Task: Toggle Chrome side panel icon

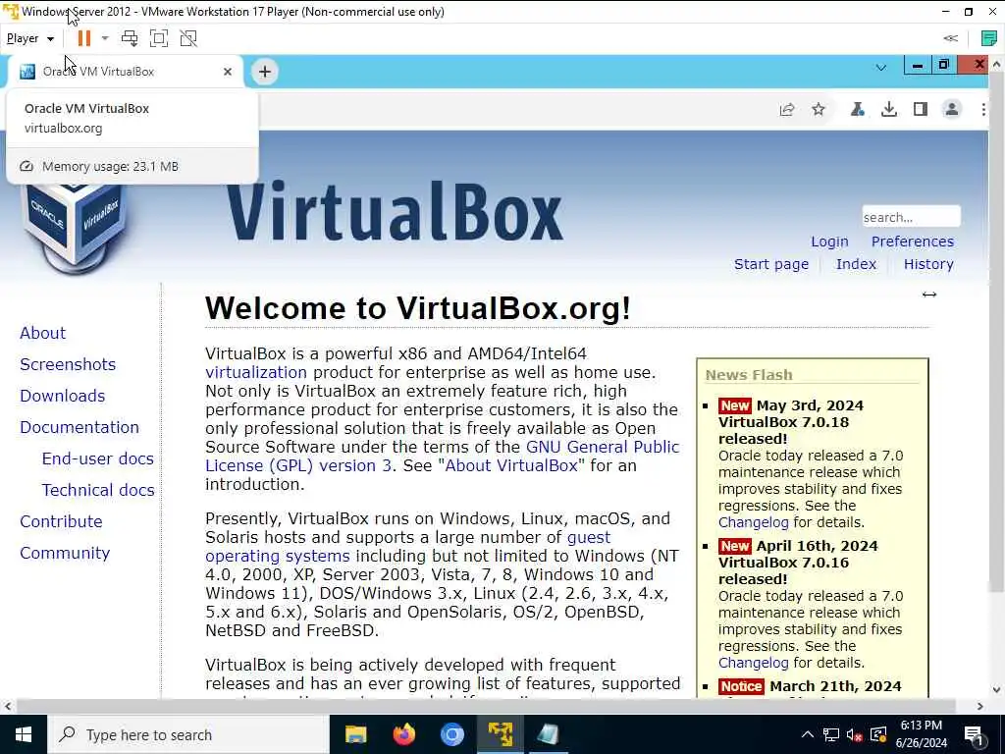Action: pyautogui.click(x=921, y=110)
